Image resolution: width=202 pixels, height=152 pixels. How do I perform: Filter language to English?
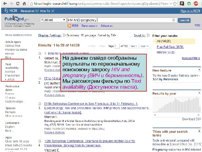point(10,127)
